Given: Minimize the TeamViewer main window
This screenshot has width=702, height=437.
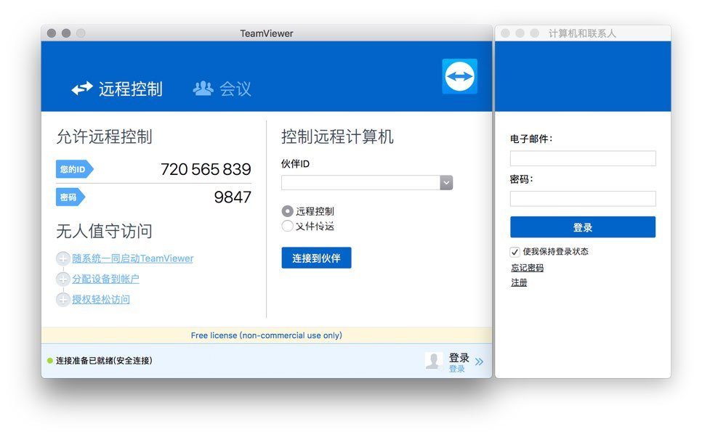Looking at the screenshot, I should point(66,33).
